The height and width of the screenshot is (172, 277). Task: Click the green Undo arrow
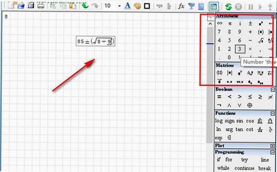pyautogui.click(x=86, y=6)
